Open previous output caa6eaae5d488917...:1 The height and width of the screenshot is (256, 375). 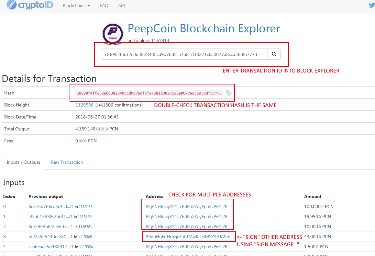pyautogui.click(x=51, y=247)
